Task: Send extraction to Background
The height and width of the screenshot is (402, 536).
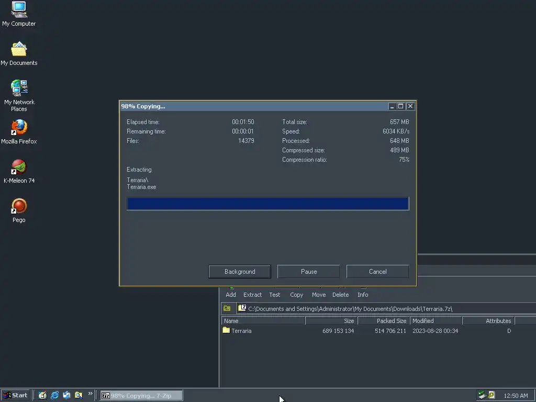Action: pyautogui.click(x=240, y=272)
